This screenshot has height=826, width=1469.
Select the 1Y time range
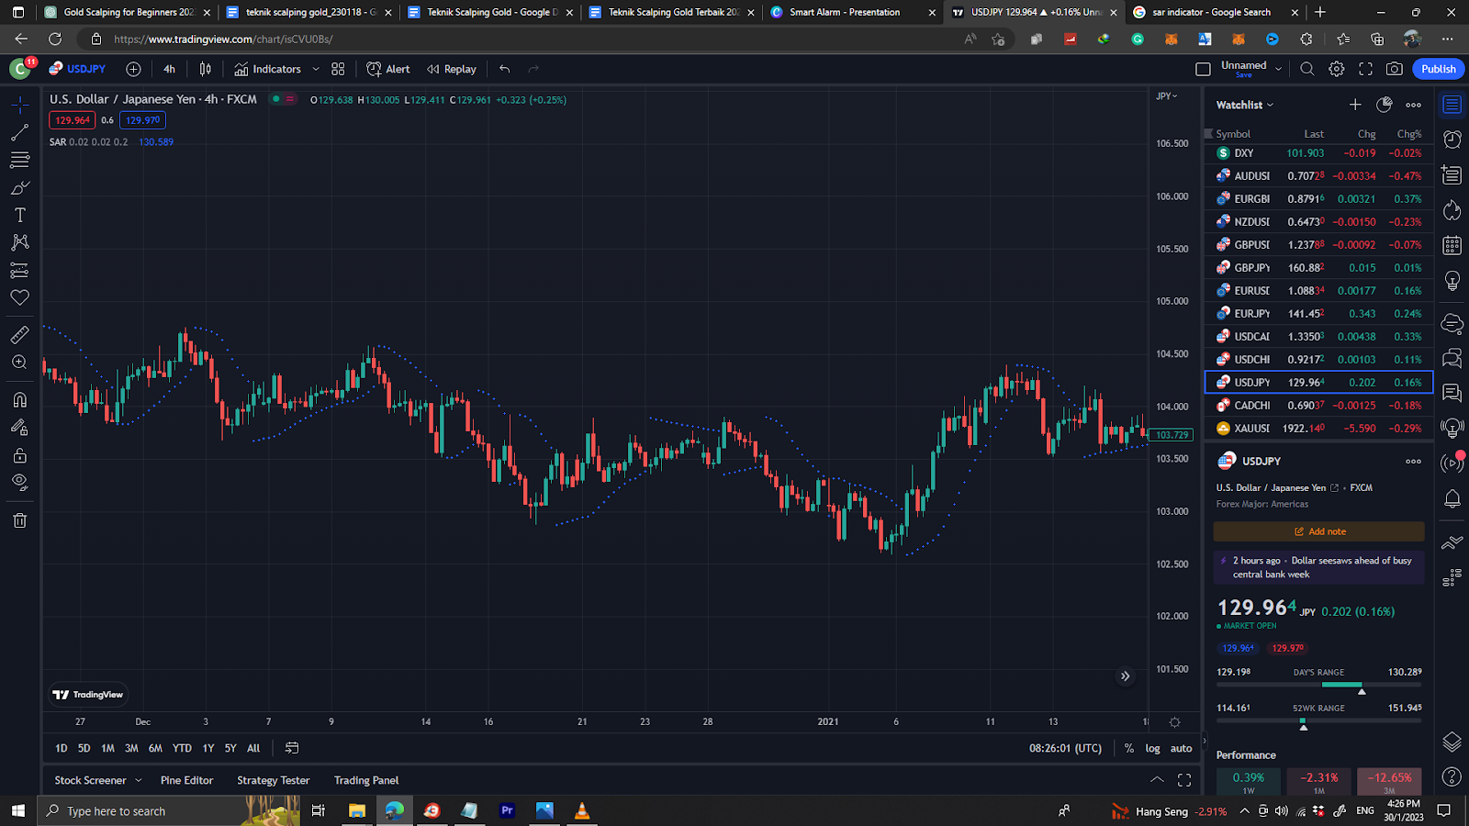[x=208, y=748]
